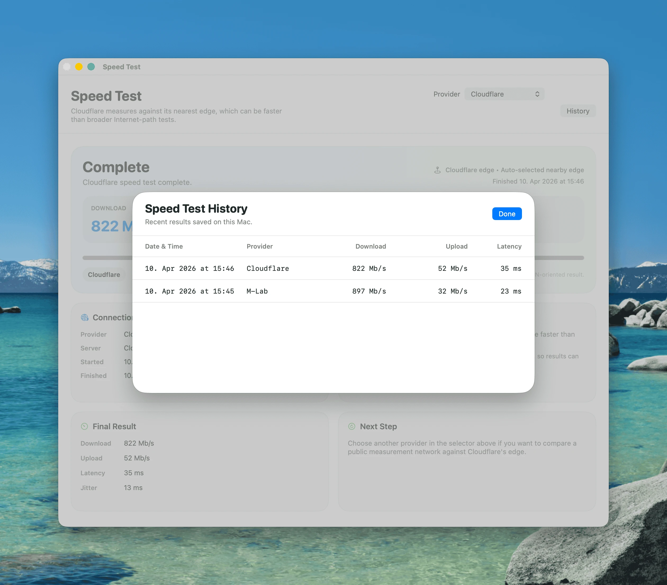
Task: Click the green zoom button
Action: coord(91,67)
